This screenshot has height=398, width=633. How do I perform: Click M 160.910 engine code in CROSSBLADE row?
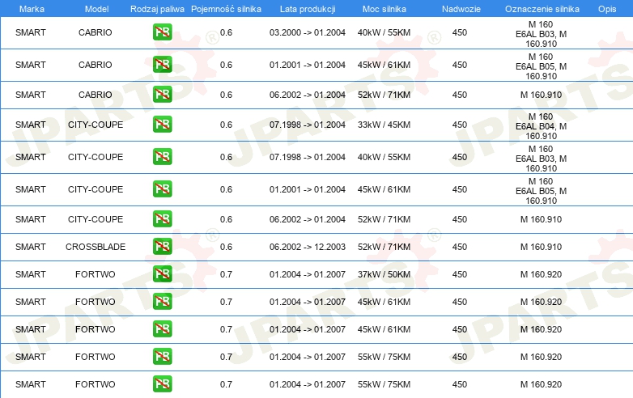pos(541,247)
